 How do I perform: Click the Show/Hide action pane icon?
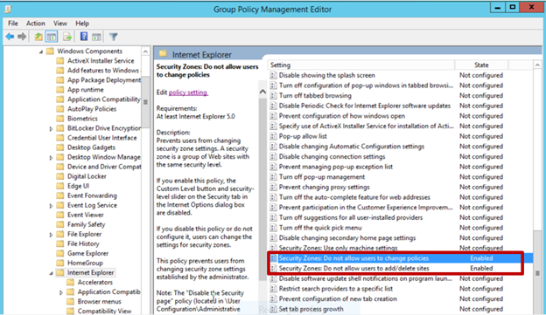click(96, 37)
